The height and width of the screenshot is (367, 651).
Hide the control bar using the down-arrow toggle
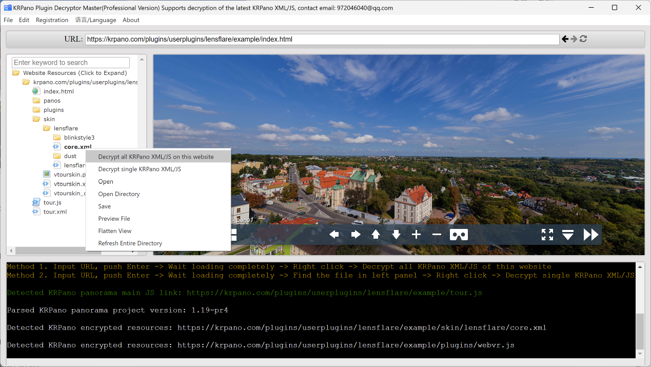568,234
